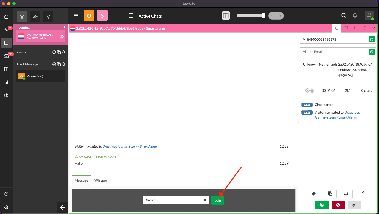Open the hamburger menu next to property badges

click(76, 16)
